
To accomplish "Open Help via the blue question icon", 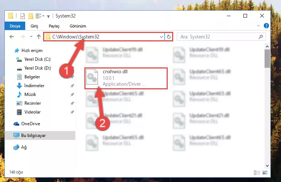I will pyautogui.click(x=266, y=26).
